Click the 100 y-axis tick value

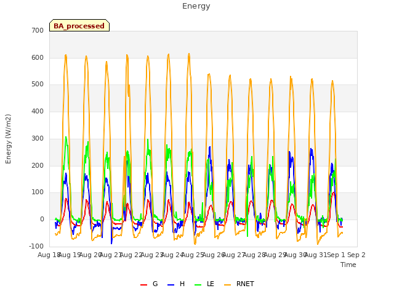(x=38, y=192)
